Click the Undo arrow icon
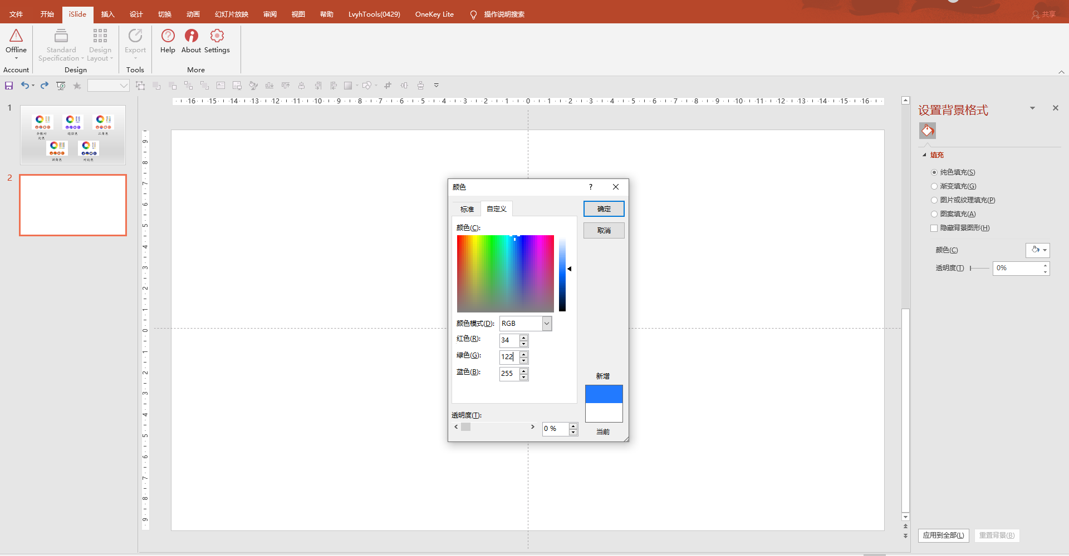 coord(24,86)
